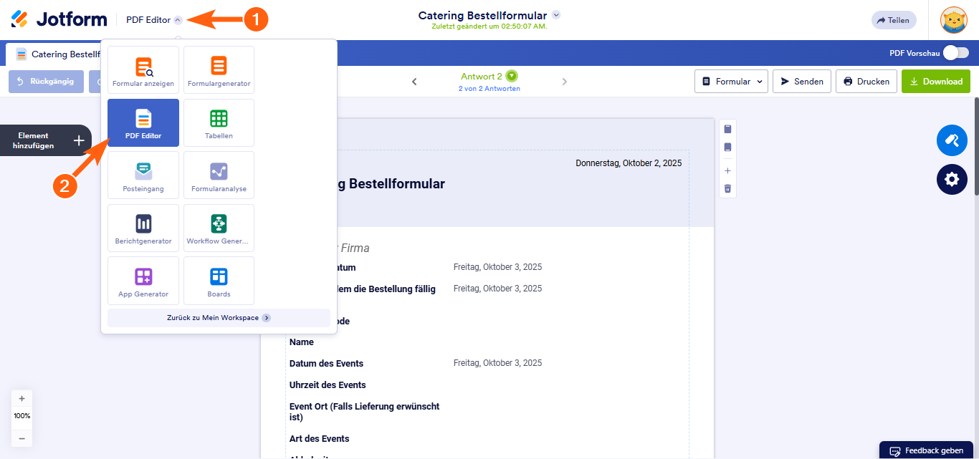The height and width of the screenshot is (459, 979).
Task: Go to next answer arrow
Action: coord(565,82)
